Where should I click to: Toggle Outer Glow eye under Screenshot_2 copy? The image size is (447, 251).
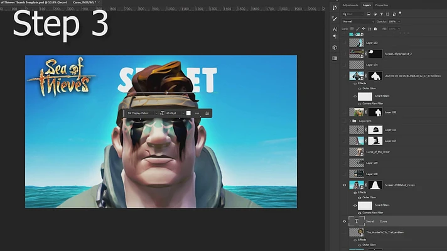(x=360, y=198)
